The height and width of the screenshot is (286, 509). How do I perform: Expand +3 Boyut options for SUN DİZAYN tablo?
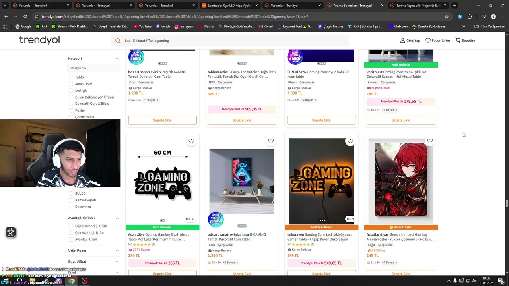309,100
